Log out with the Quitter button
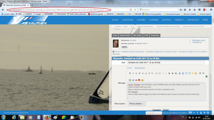This screenshot has height=120, width=214. pos(124,47)
